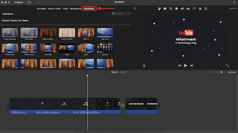Open the volume adjustment speaker icon
This screenshot has width=238, height=133.
182,9
